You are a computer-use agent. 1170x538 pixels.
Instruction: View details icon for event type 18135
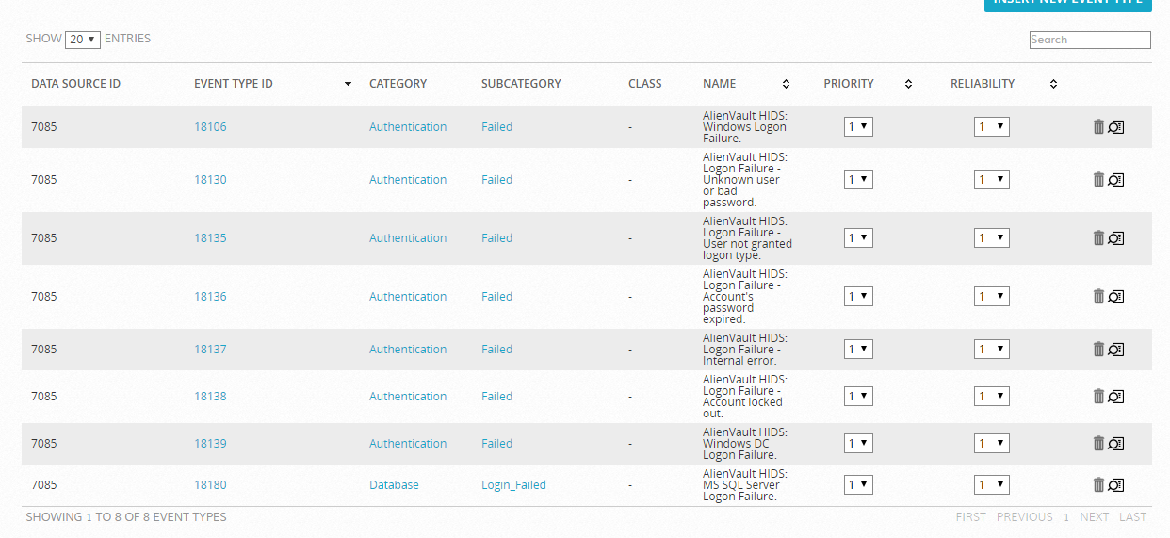click(x=1116, y=238)
